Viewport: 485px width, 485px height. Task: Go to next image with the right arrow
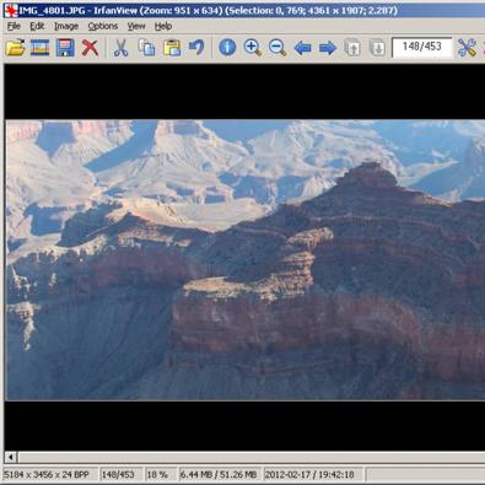[328, 48]
